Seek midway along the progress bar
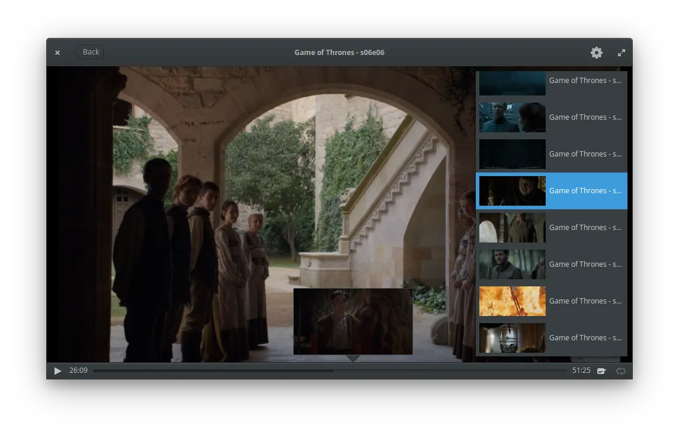 point(332,371)
